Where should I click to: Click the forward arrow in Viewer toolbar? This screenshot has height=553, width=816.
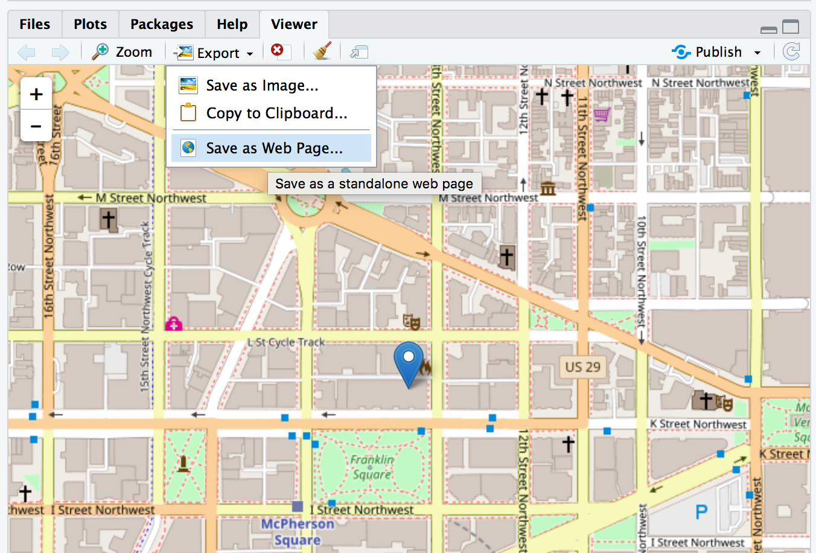60,53
